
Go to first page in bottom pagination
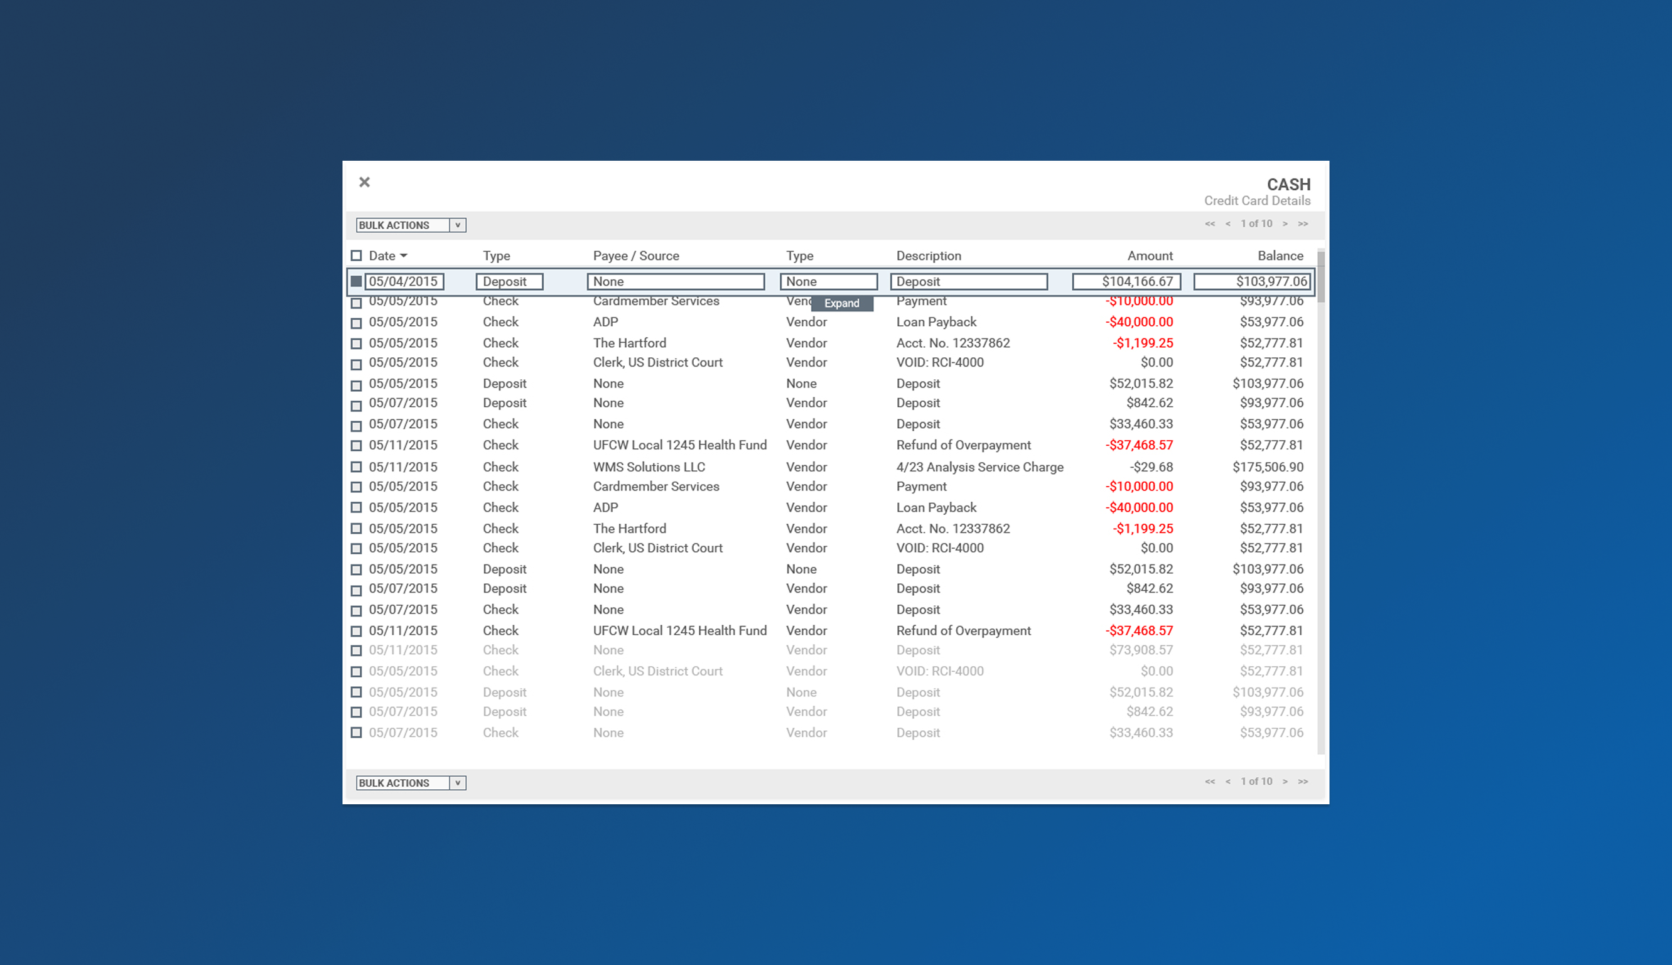click(1209, 782)
